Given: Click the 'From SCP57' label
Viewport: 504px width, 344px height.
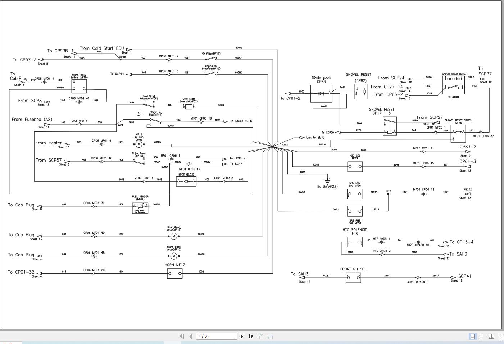Looking at the screenshot, I should point(48,160).
